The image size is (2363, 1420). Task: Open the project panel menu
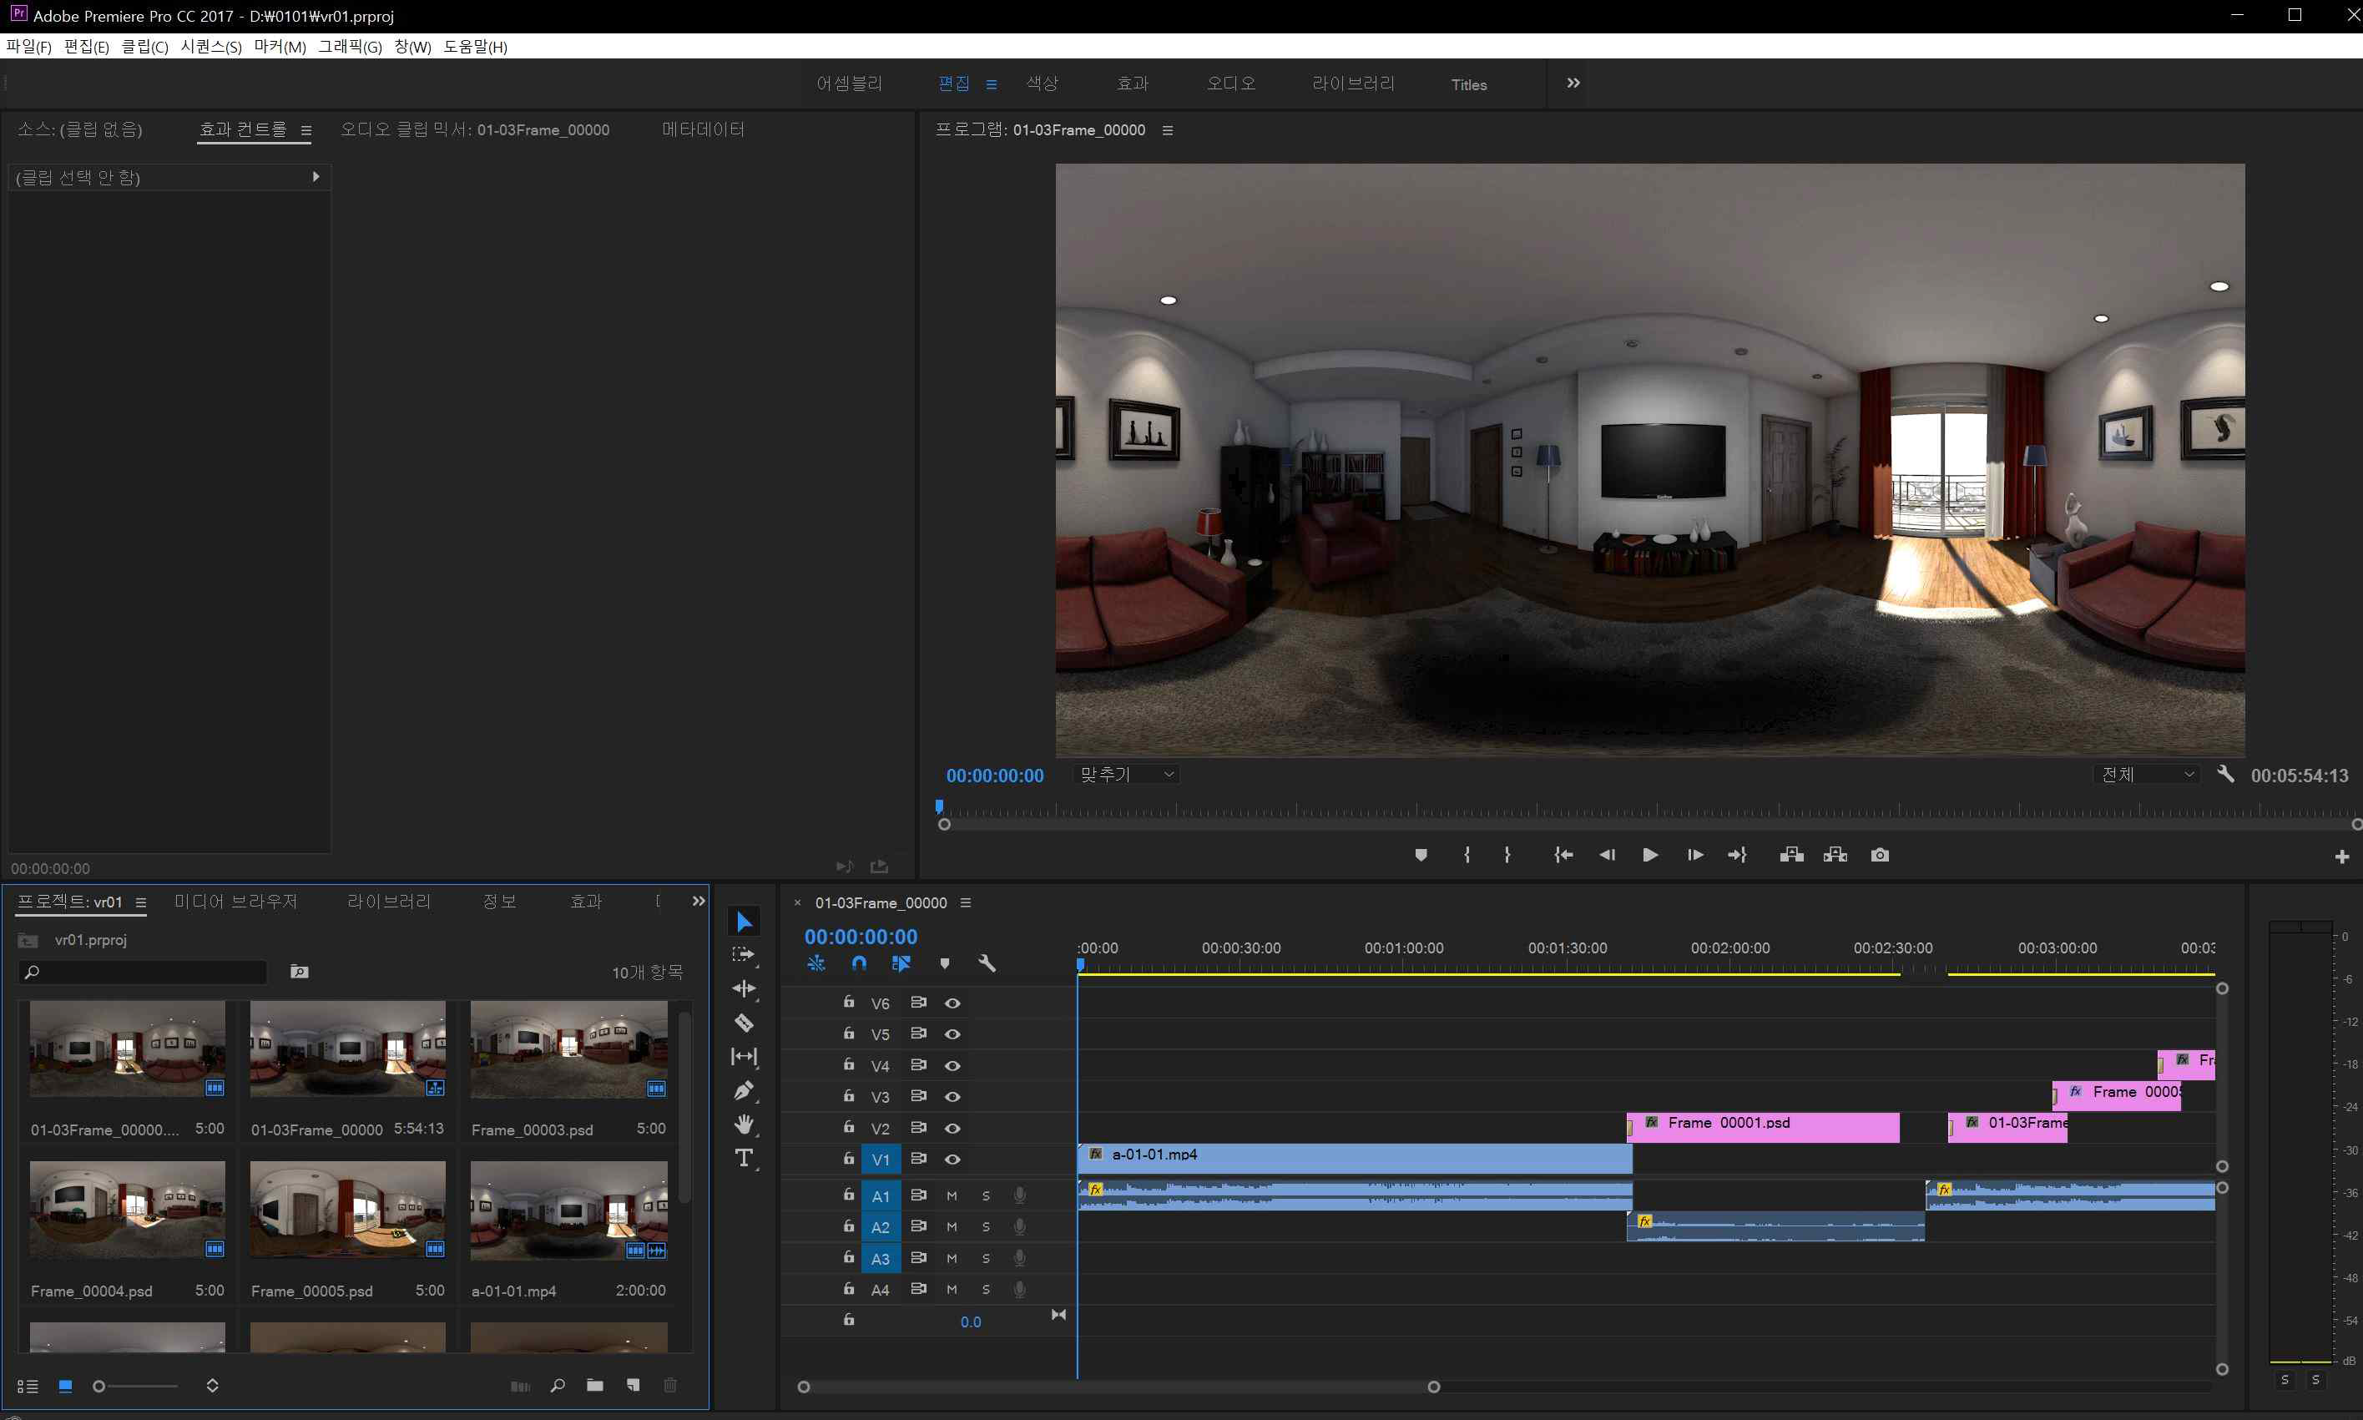tap(140, 902)
